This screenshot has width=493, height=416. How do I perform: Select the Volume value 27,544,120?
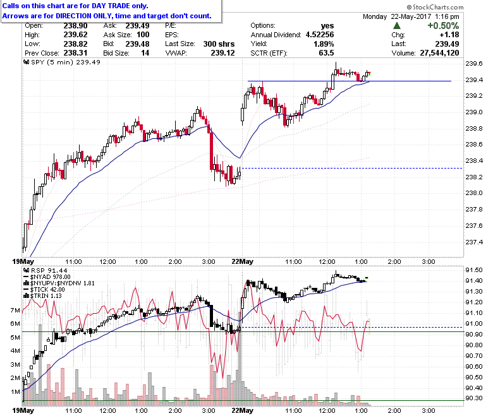pos(439,53)
